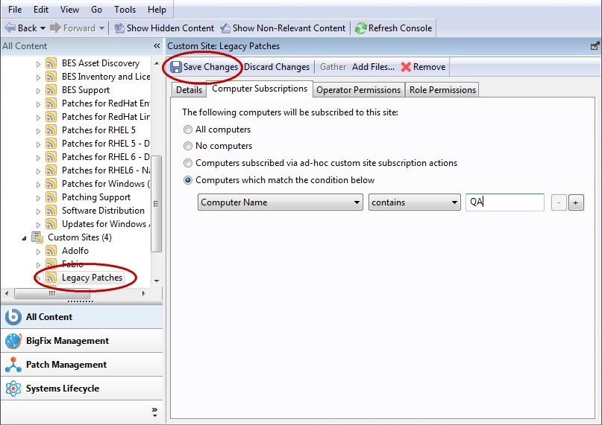This screenshot has height=425, width=602.
Task: Expand the Patches for RHEL 5 node
Action: pos(38,131)
